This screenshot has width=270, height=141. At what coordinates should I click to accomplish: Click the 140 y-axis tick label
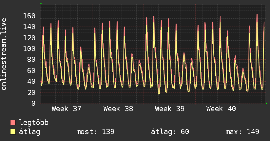tap(29, 27)
